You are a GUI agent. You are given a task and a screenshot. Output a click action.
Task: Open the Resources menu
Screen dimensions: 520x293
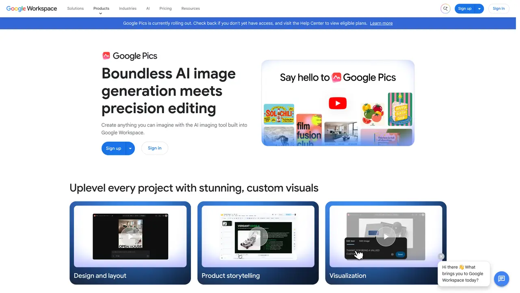191,9
